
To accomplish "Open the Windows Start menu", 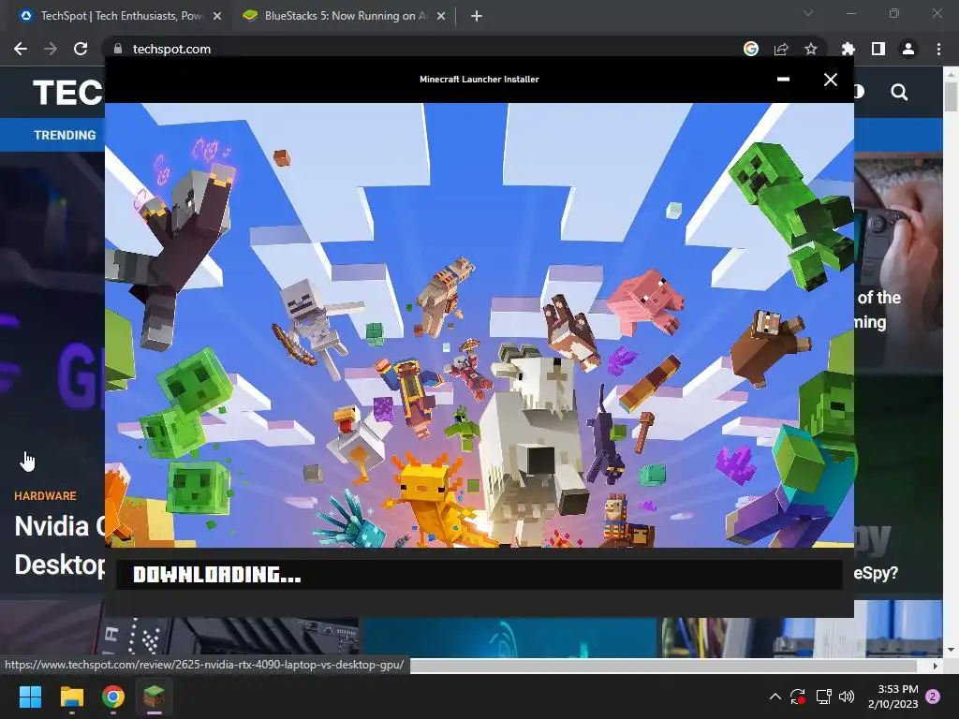I will pos(30,697).
